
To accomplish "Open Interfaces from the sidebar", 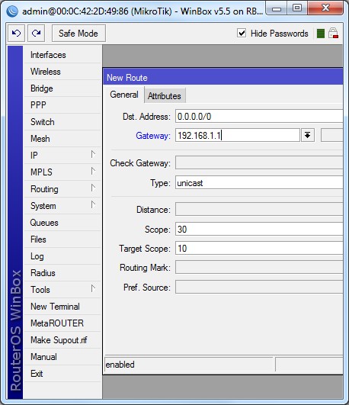I will 62,55.
